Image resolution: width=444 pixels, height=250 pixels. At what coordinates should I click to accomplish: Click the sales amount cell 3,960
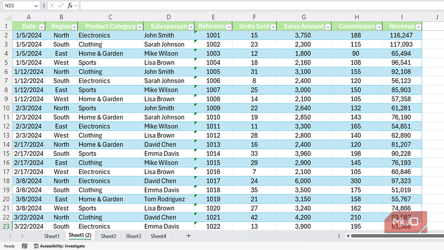click(x=304, y=154)
